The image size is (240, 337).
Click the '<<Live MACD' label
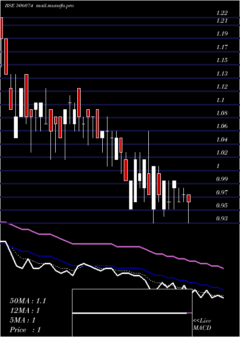(x=202, y=324)
